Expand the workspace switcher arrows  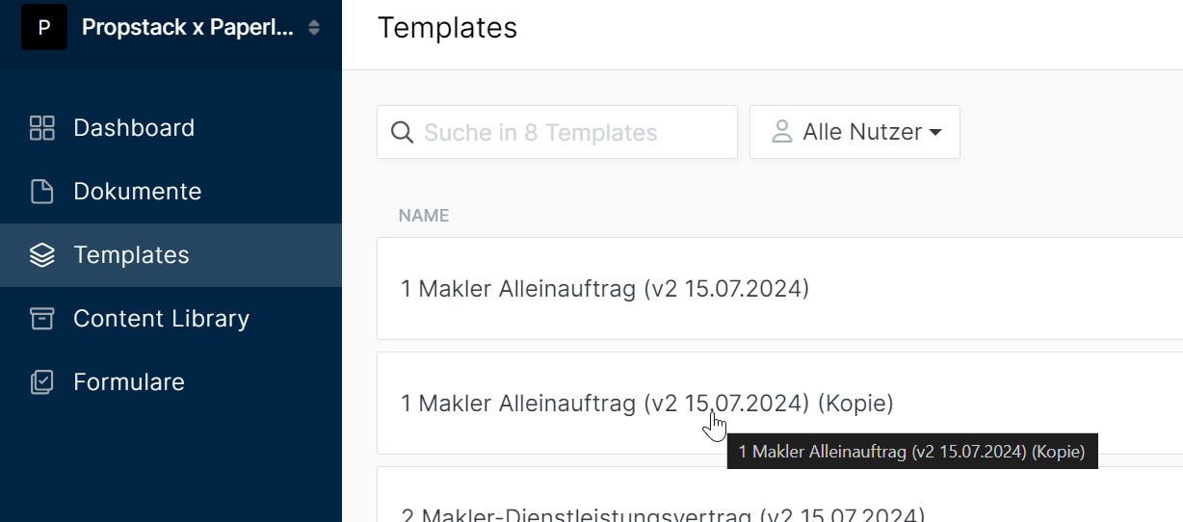click(x=314, y=28)
